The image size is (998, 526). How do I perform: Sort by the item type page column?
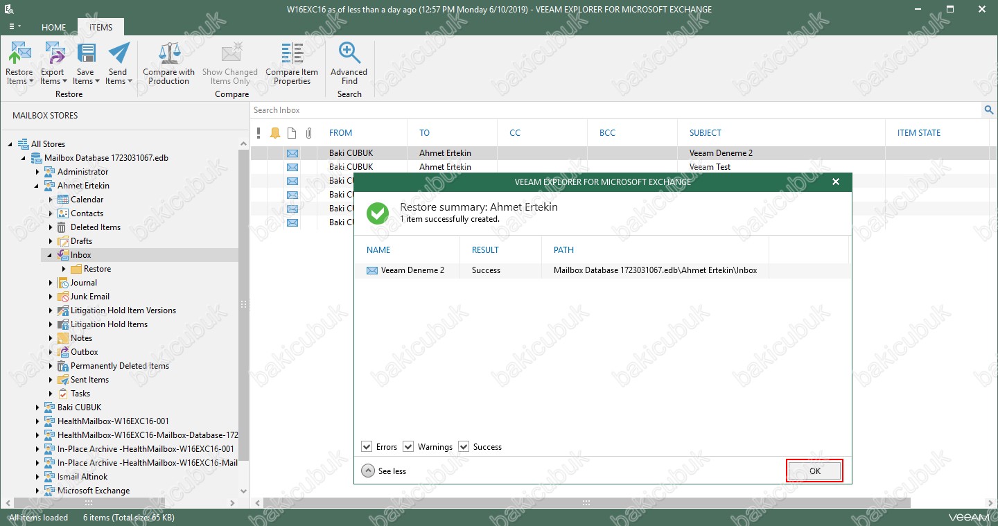pyautogui.click(x=292, y=133)
